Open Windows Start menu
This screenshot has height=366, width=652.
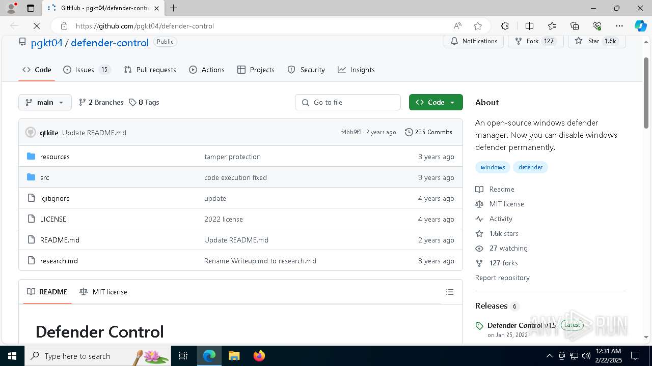coord(12,356)
